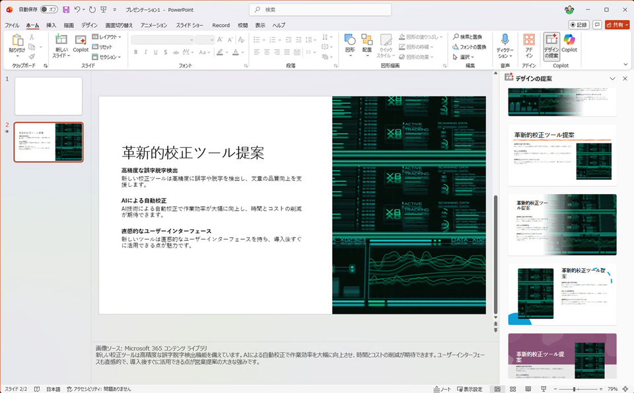The width and height of the screenshot is (634, 393).
Task: Start ディクテーション microphone
Action: 505,46
